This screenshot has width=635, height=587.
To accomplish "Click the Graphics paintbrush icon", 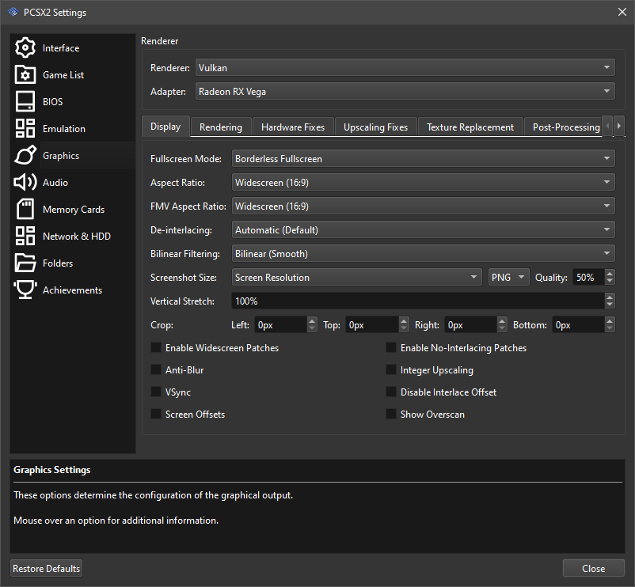I will pyautogui.click(x=25, y=155).
